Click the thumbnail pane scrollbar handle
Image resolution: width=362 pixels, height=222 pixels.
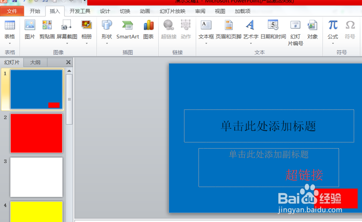[69, 99]
